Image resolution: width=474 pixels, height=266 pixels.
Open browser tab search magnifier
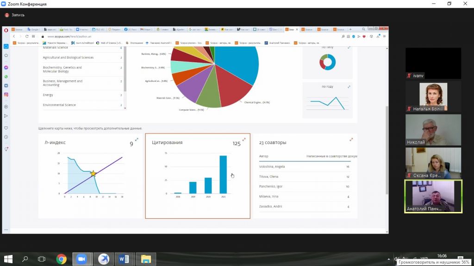click(364, 29)
